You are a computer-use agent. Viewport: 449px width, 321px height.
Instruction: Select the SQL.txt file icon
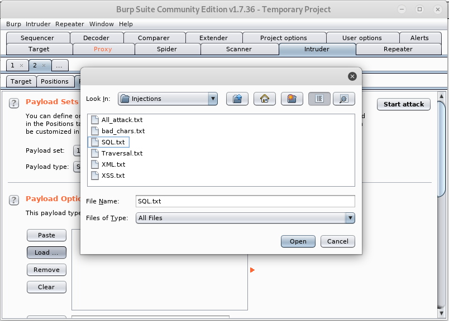tap(94, 142)
